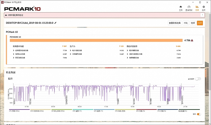The image size is (211, 125).
Task: Click the 常用基本功能 score 7 307
Action: tap(64, 46)
